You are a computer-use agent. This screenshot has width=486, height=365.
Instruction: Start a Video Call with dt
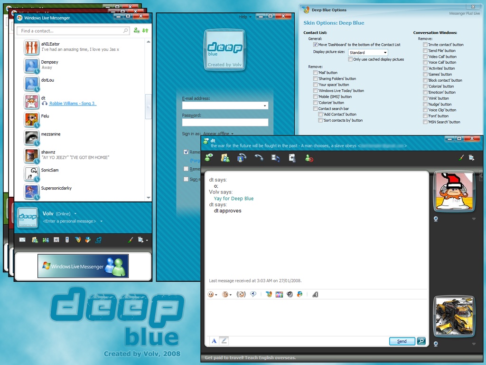tap(242, 158)
